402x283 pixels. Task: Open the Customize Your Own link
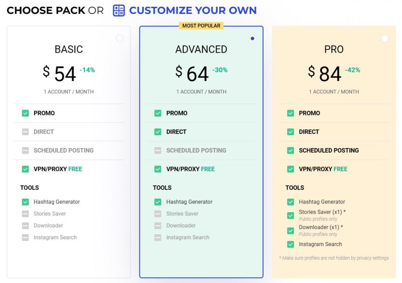pos(192,11)
